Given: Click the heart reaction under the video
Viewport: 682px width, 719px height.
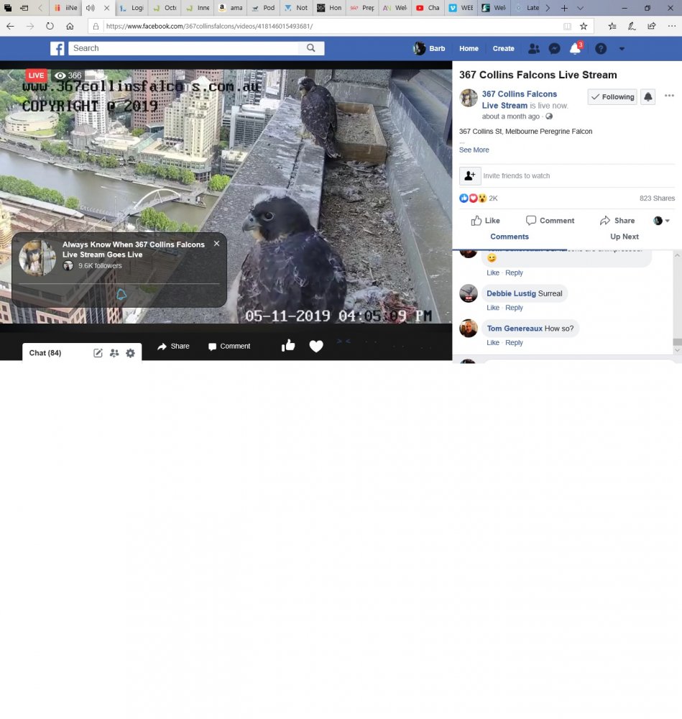Looking at the screenshot, I should (x=316, y=346).
